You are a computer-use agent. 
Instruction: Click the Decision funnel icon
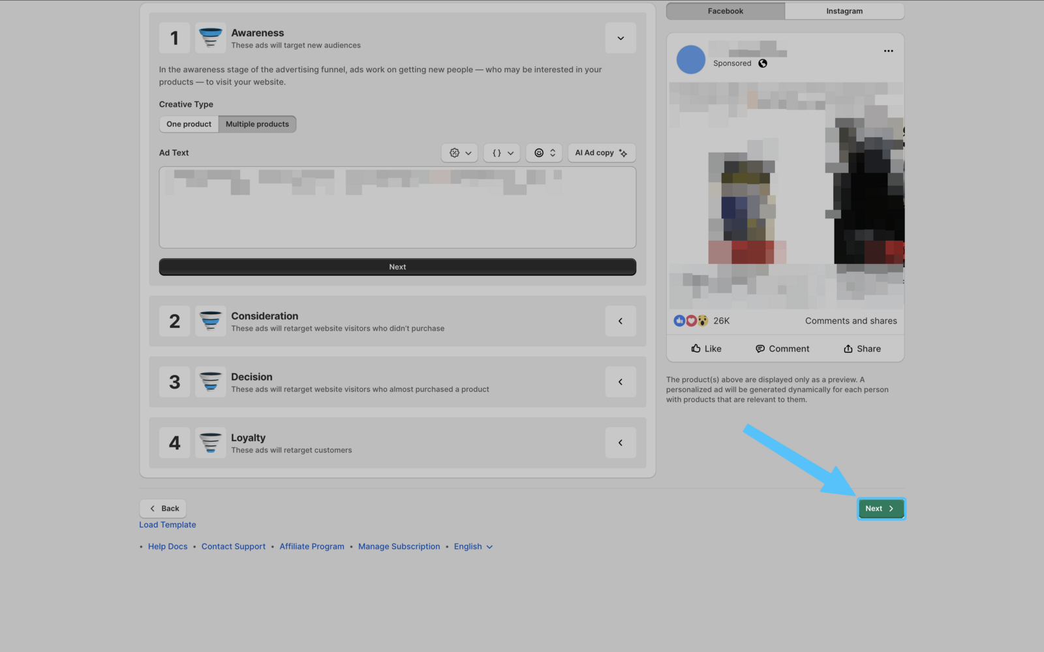click(x=210, y=382)
